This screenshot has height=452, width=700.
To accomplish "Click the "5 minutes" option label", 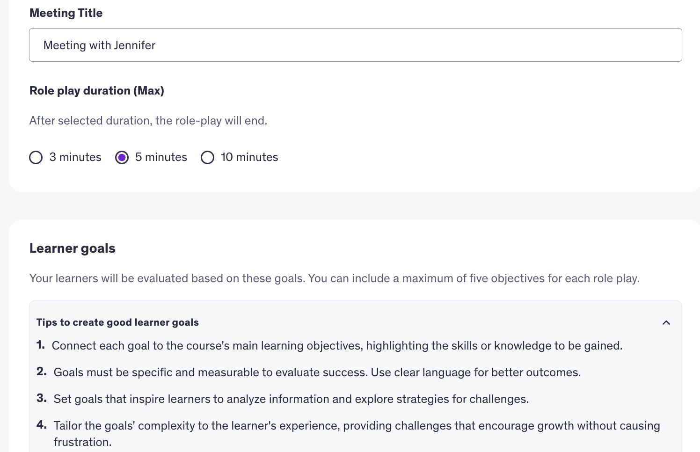I will click(x=161, y=157).
